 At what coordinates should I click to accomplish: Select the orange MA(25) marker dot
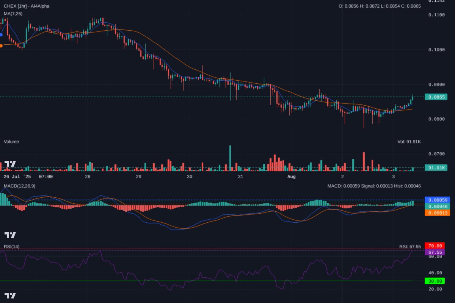click(1, 45)
